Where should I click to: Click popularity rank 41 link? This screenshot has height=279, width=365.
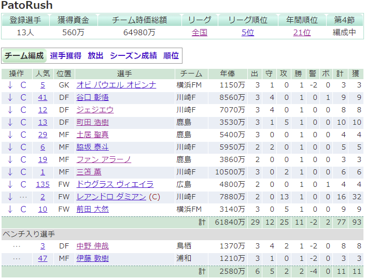click(43, 97)
